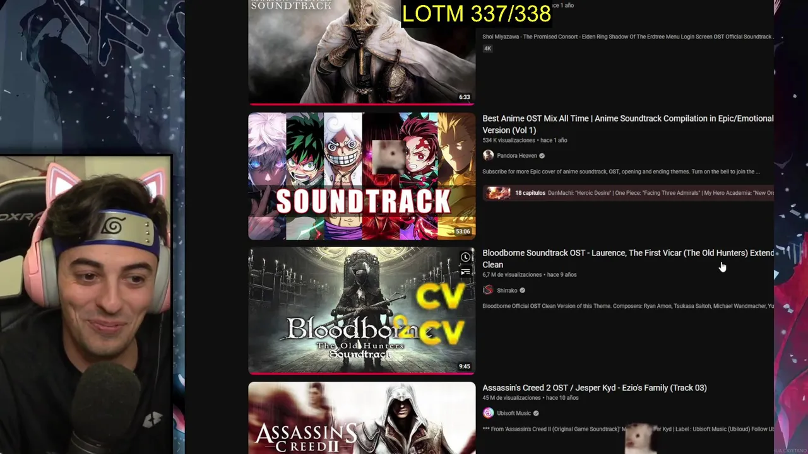Click the Shoi Miyazawa Promised Consort description
This screenshot has width=808, height=454.
pos(628,37)
